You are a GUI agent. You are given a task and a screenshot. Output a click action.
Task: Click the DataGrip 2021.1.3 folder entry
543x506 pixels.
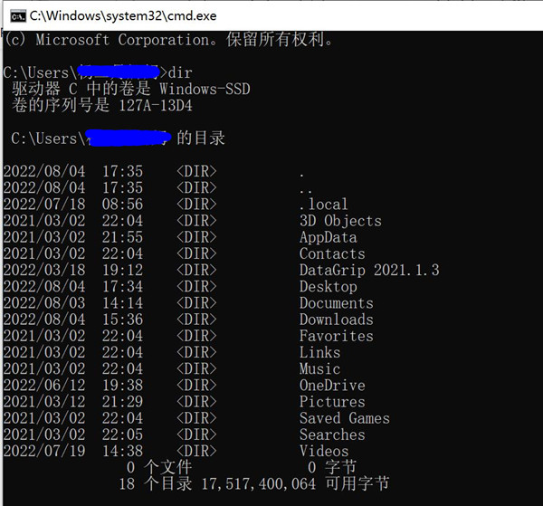pyautogui.click(x=368, y=271)
